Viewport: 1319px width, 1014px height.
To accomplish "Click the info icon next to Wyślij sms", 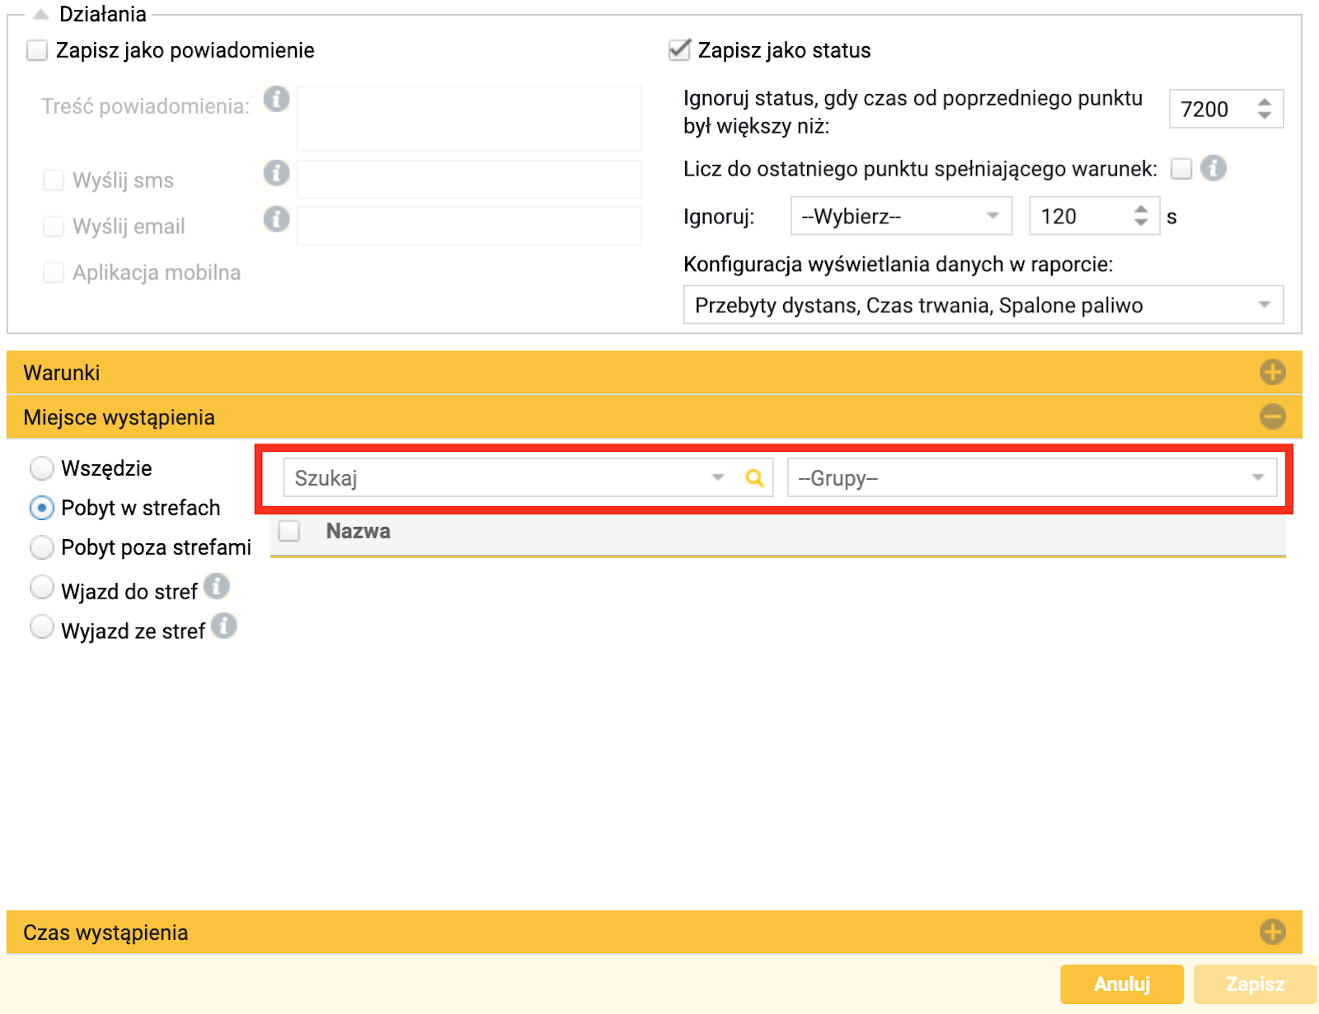I will 276,173.
